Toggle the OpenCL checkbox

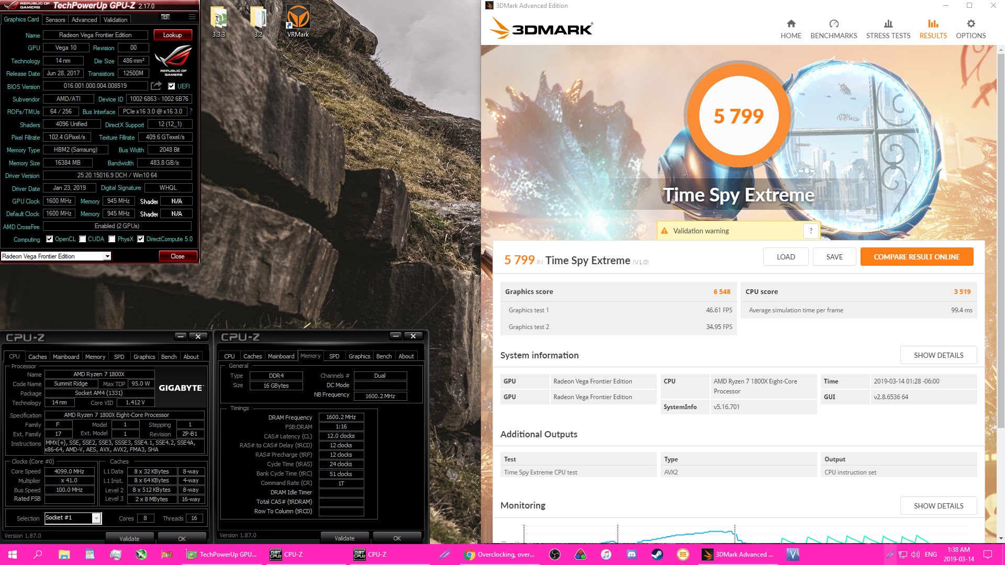[50, 239]
